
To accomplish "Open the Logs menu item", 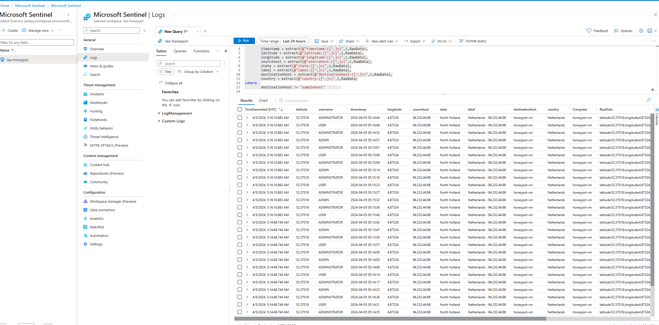I will coord(114,57).
